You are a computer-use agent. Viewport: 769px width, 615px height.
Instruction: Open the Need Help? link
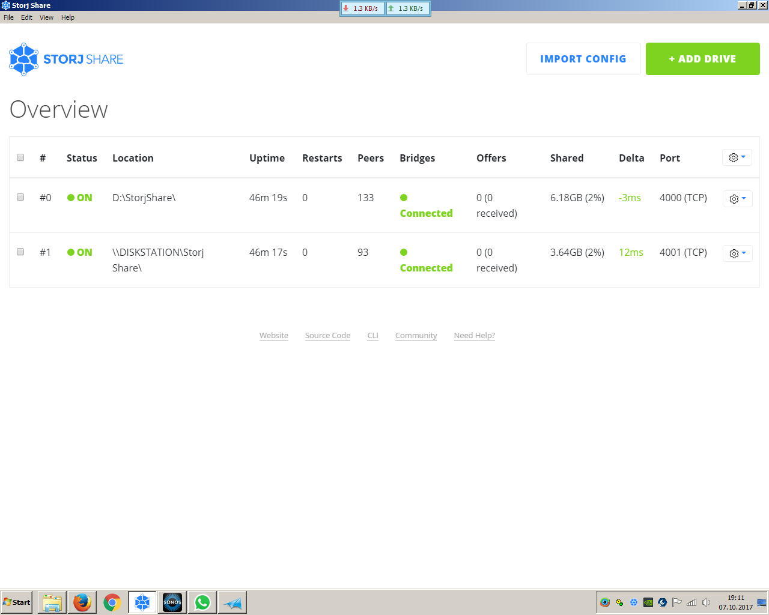475,336
